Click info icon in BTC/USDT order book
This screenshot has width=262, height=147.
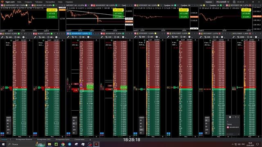click(256, 37)
